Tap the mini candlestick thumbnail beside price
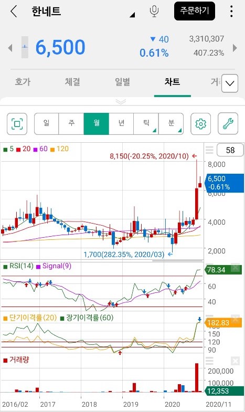This screenshot has width=245, height=412. click(25, 47)
